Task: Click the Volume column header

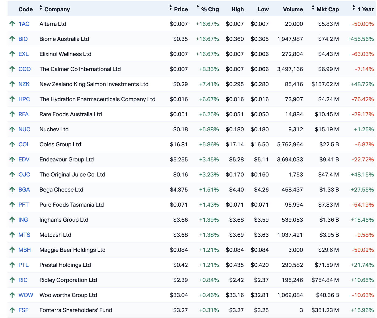Action: 293,9
